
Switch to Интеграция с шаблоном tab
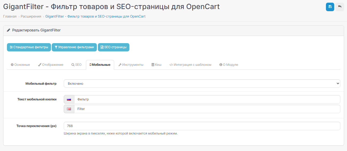tap(190, 65)
